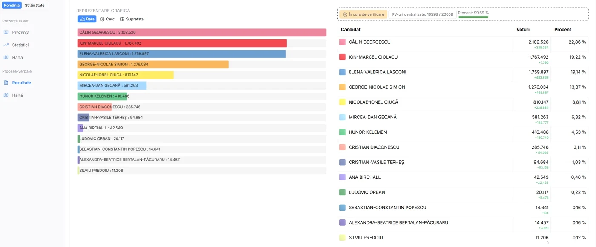Click the Candidat column header
The height and width of the screenshot is (247, 596).
pos(351,30)
